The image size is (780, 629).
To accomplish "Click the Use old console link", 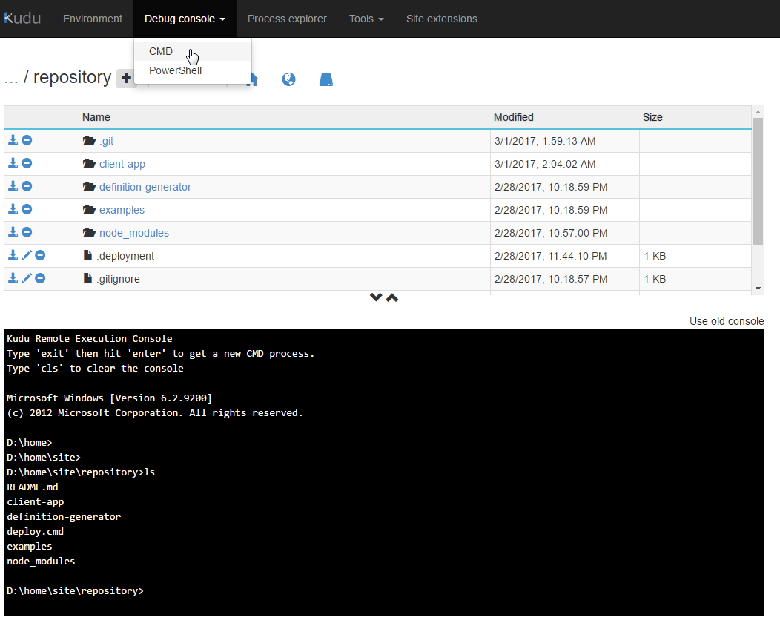I will (727, 321).
